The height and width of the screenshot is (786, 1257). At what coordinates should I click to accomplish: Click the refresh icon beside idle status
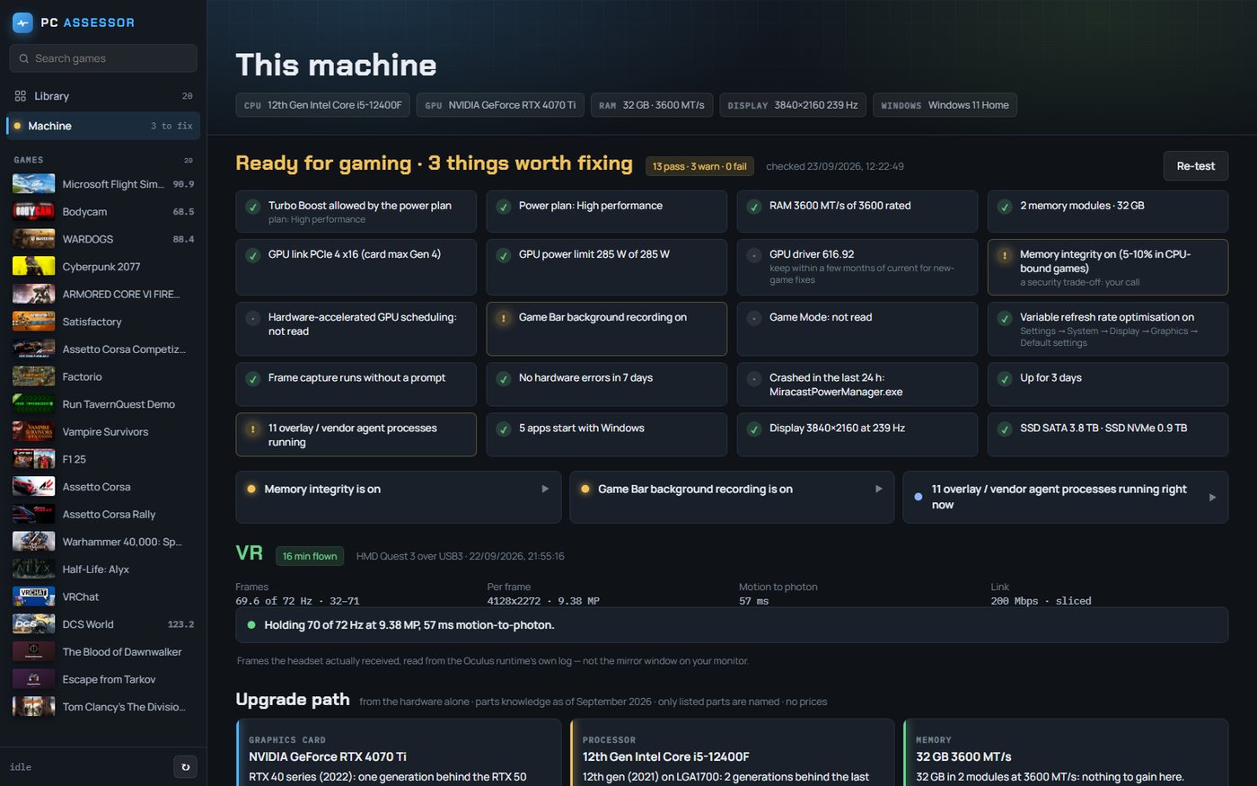[185, 766]
